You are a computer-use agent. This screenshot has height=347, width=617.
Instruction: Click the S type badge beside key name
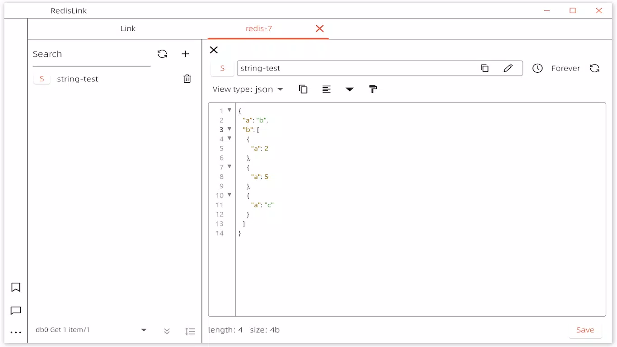pyautogui.click(x=222, y=68)
